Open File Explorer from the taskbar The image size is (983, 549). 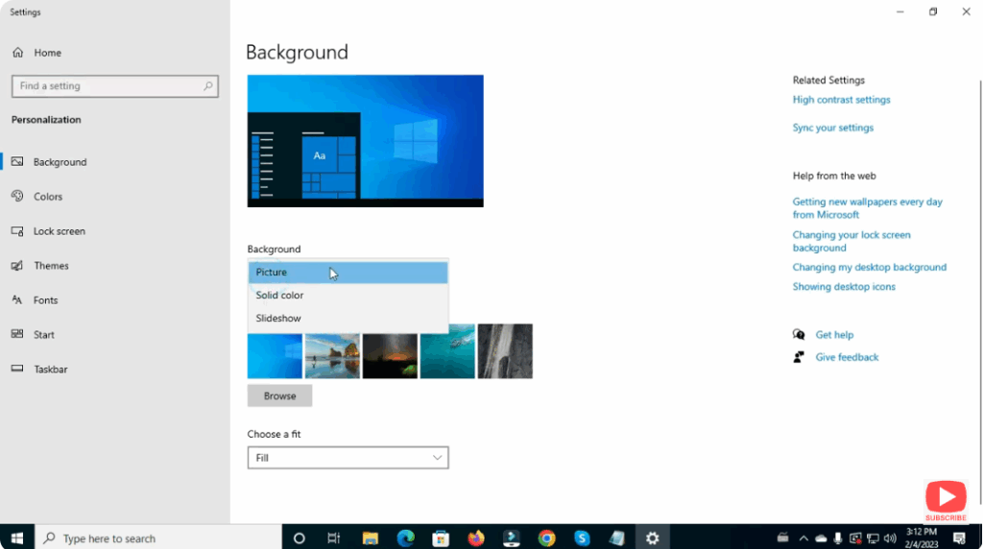tap(370, 537)
